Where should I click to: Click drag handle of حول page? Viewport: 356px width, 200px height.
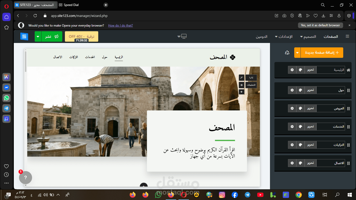[348, 90]
